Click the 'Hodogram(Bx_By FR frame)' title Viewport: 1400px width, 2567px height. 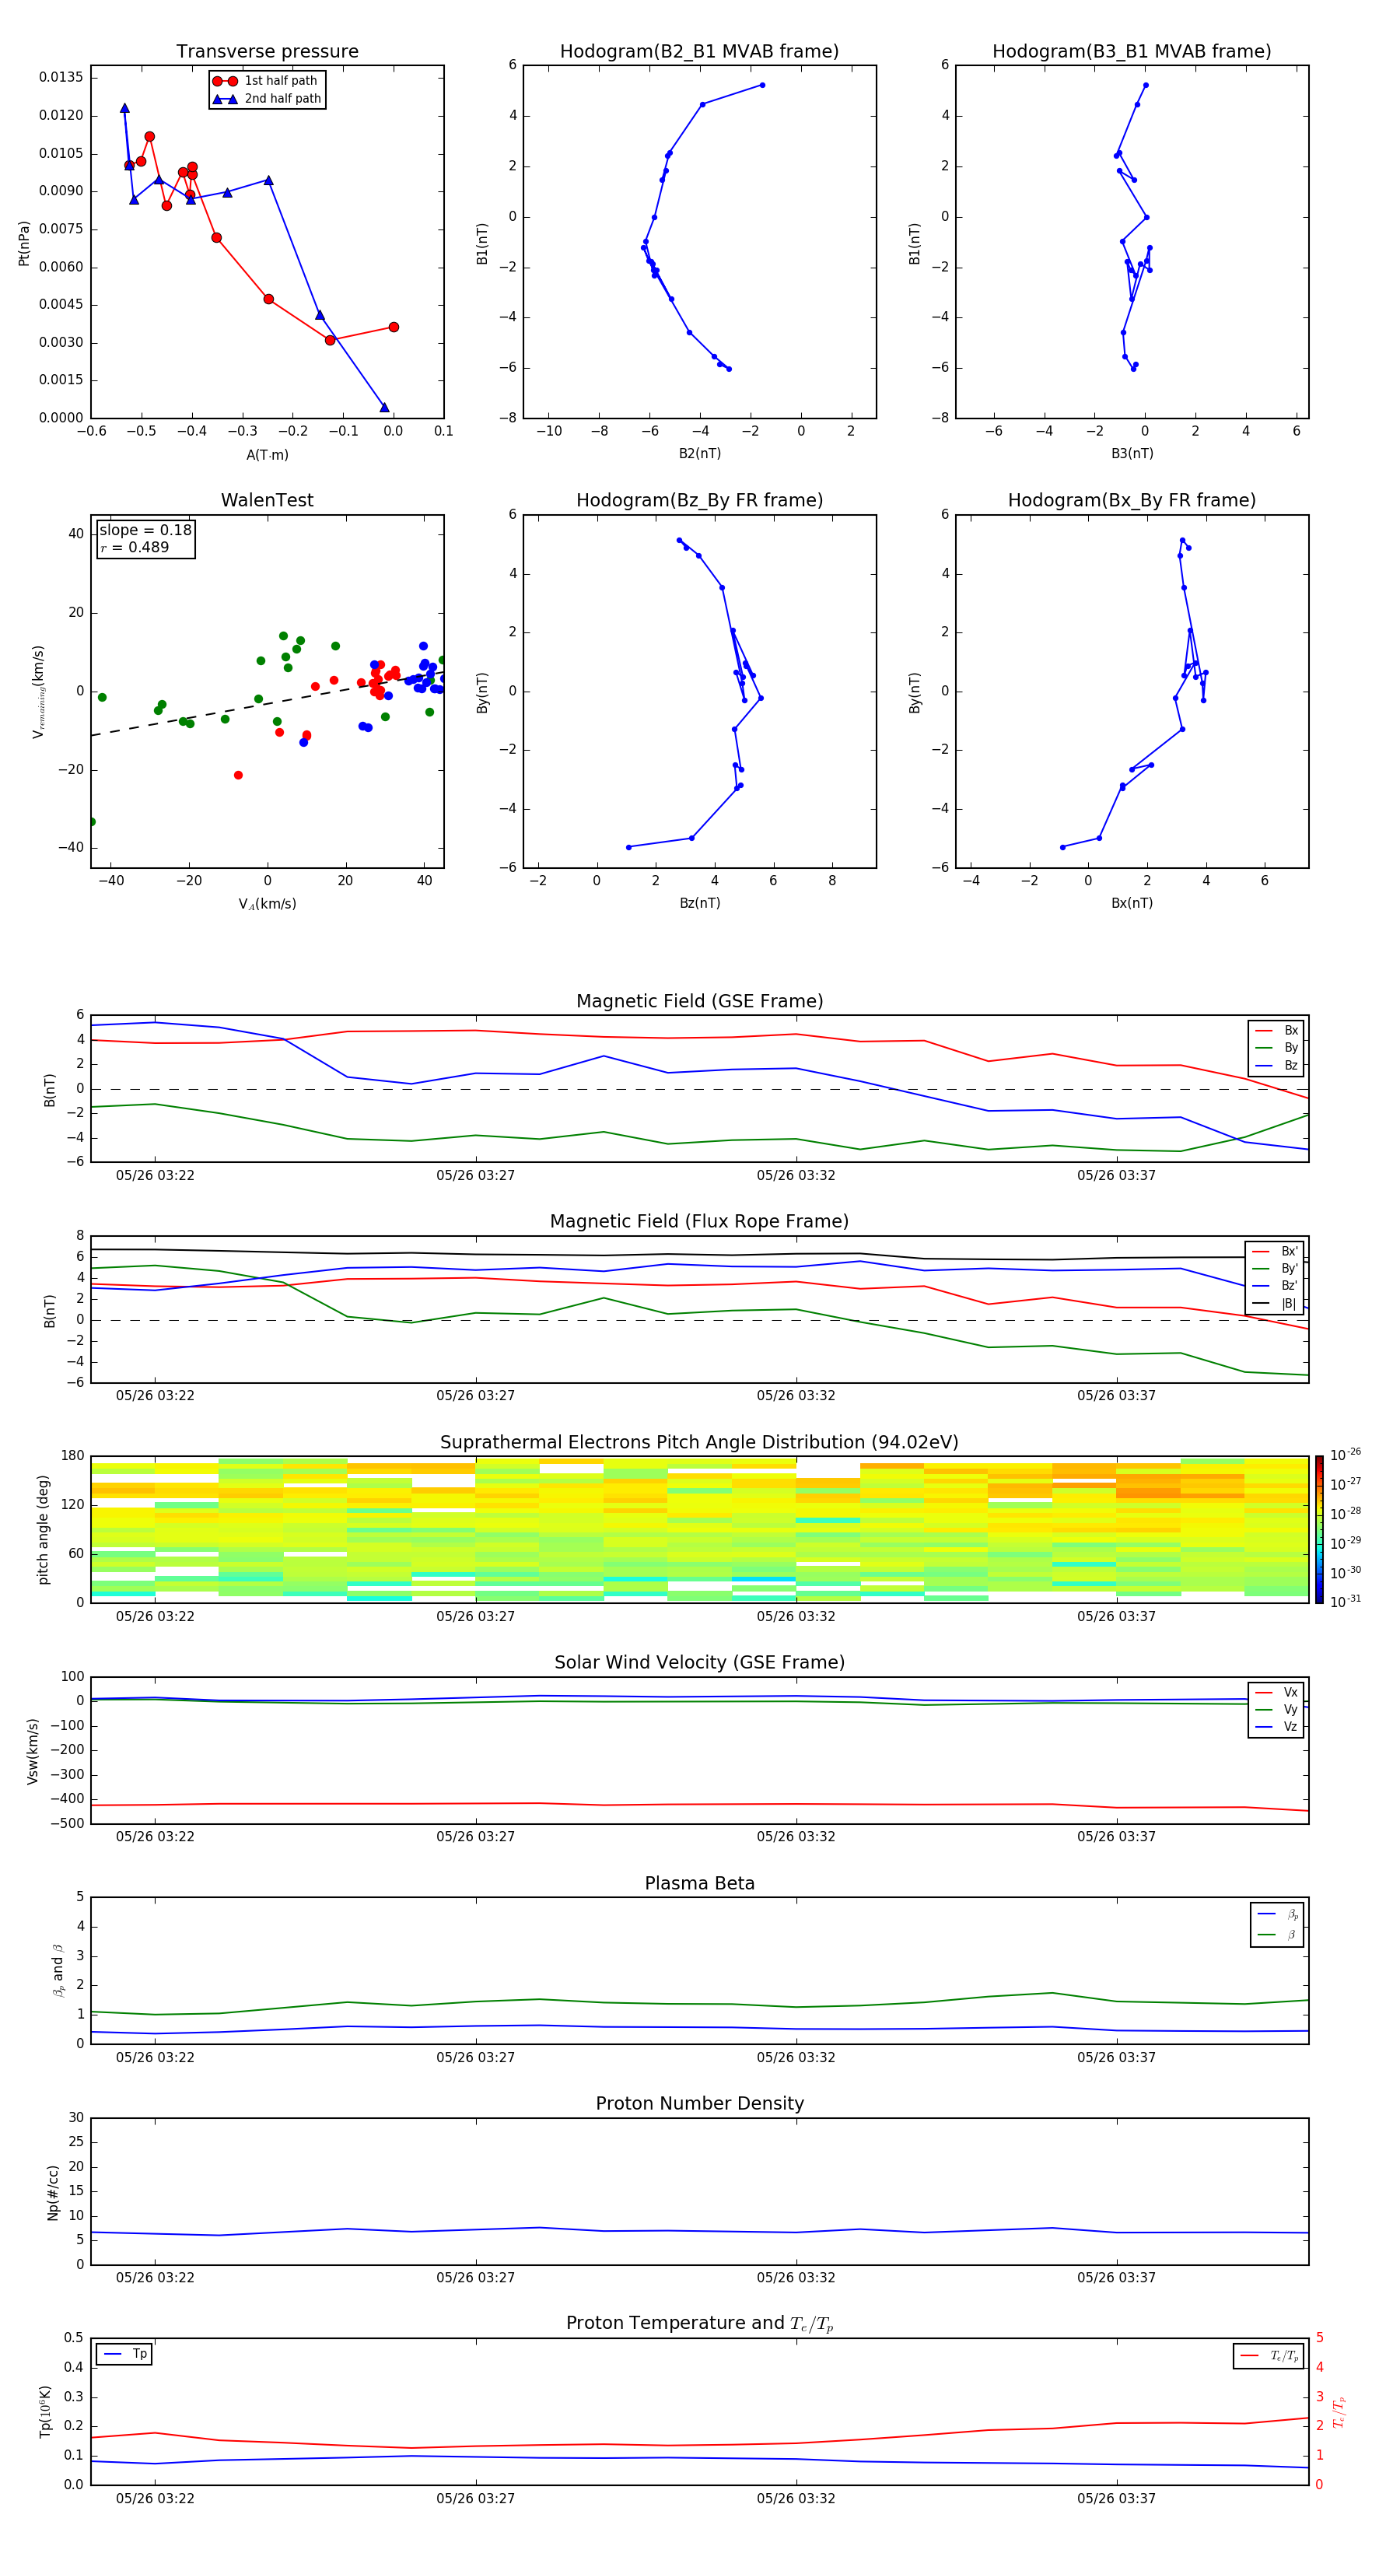pyautogui.click(x=1132, y=500)
